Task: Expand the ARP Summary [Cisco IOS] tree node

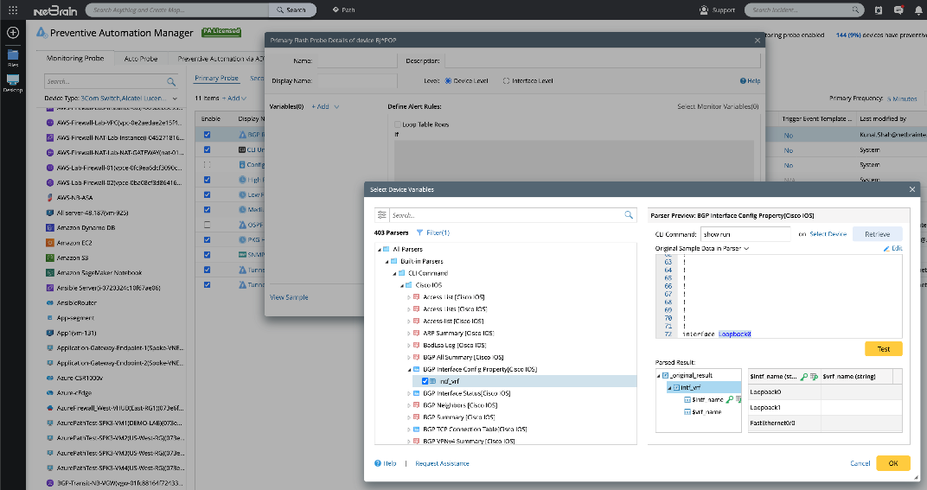Action: point(409,333)
